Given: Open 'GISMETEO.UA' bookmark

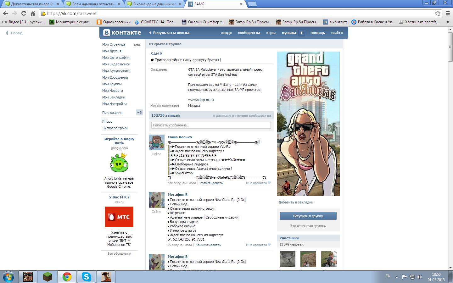Looking at the screenshot, I should pyautogui.click(x=155, y=22).
